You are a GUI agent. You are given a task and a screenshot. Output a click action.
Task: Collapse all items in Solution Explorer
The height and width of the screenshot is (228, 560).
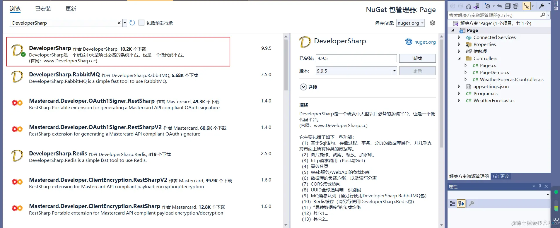(508, 6)
